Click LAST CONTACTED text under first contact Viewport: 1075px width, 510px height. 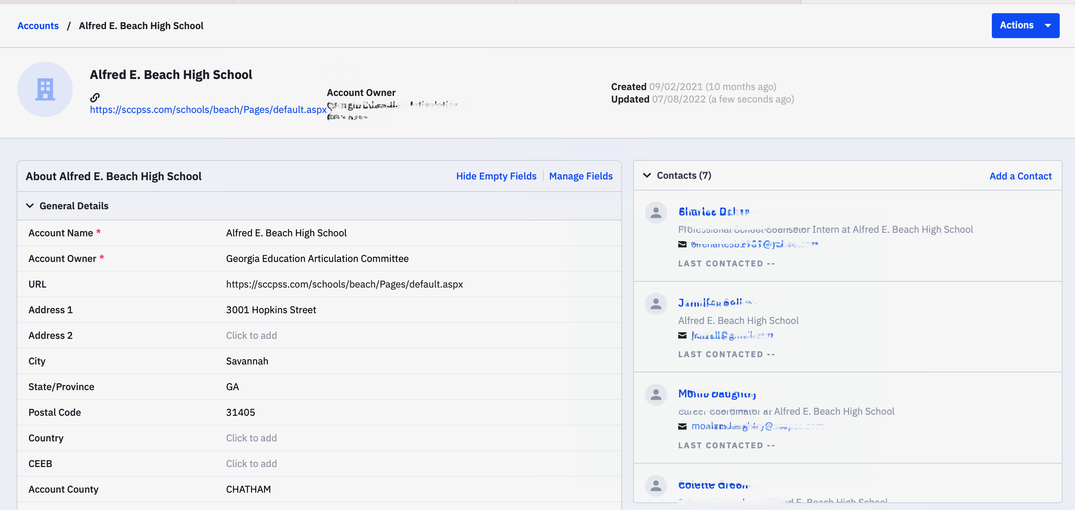click(x=726, y=264)
